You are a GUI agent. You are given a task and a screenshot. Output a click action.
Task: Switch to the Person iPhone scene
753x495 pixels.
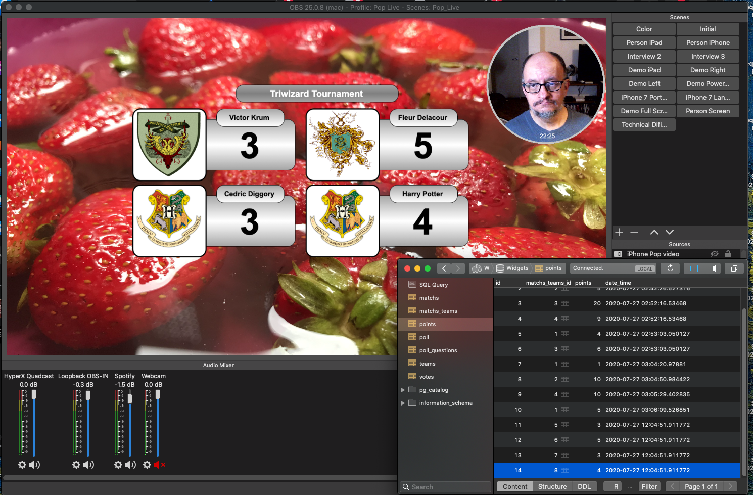coord(708,43)
